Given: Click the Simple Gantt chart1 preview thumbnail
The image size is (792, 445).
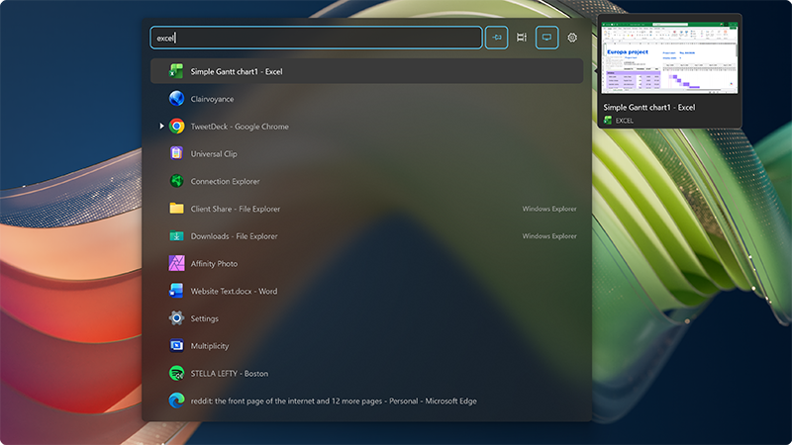Looking at the screenshot, I should point(669,57).
